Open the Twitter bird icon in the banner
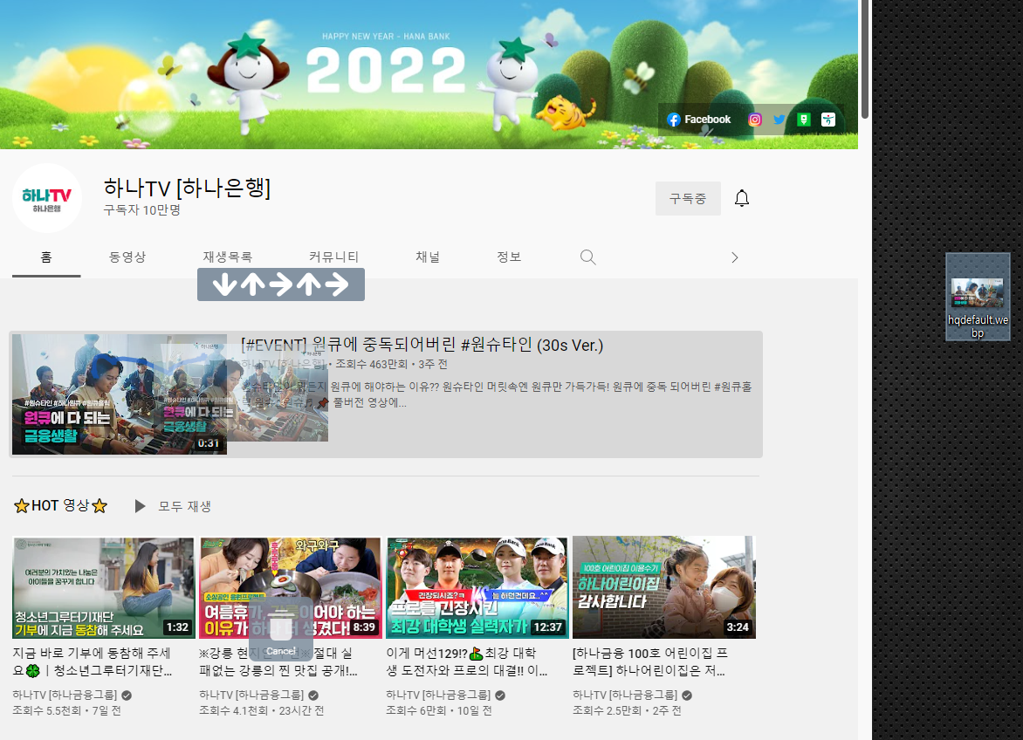 779,120
